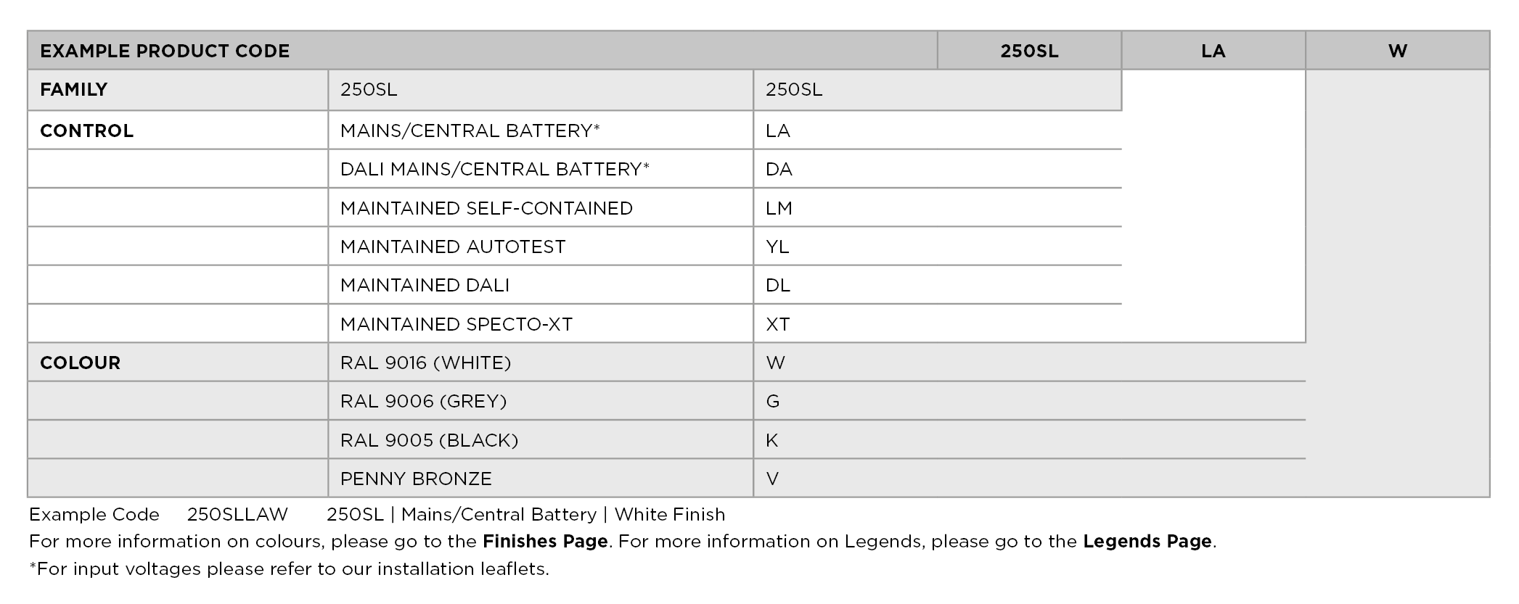Viewport: 1519px width, 604px height.
Task: Select the DALI Mains/Central Battery option
Action: click(x=494, y=169)
